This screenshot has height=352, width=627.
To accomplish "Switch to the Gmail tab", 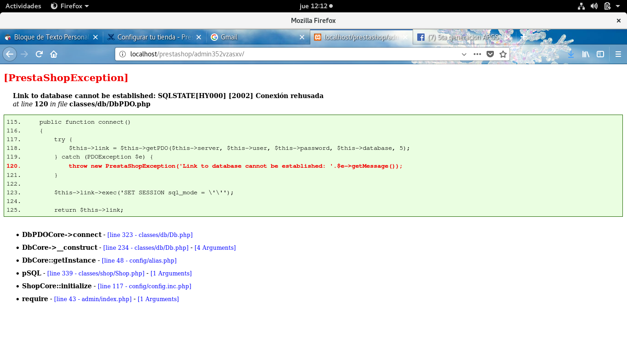I will 258,37.
